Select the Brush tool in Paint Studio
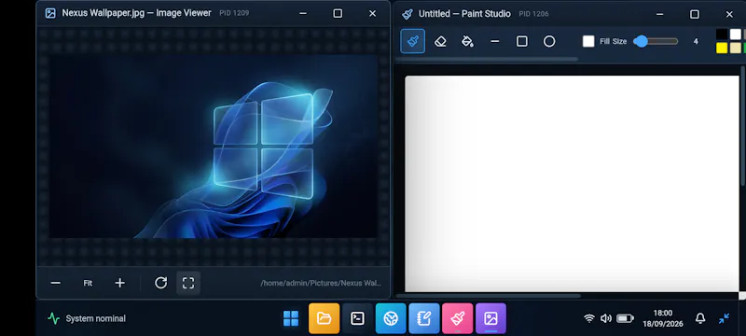 point(413,41)
